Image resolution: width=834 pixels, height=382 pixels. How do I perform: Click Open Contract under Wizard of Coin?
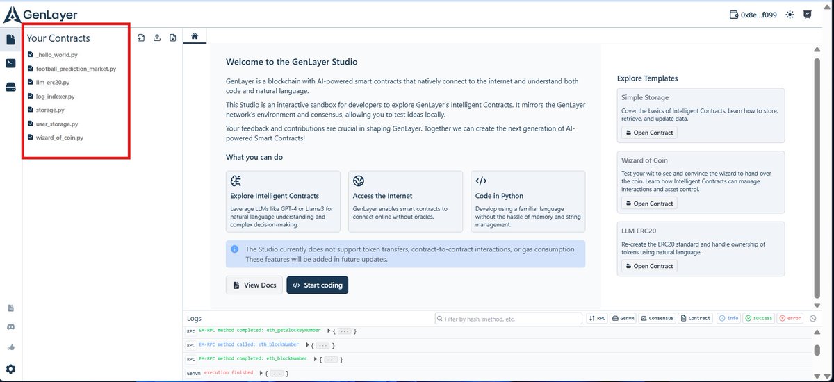(649, 204)
